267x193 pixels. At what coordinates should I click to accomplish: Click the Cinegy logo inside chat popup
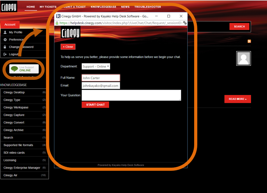point(70,32)
